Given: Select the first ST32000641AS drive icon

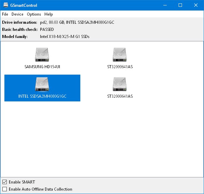Looking at the screenshot, I should click(120, 54).
